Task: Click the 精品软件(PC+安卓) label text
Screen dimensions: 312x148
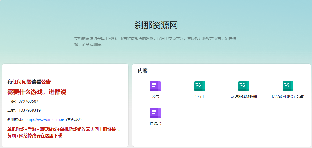Action: (288, 97)
